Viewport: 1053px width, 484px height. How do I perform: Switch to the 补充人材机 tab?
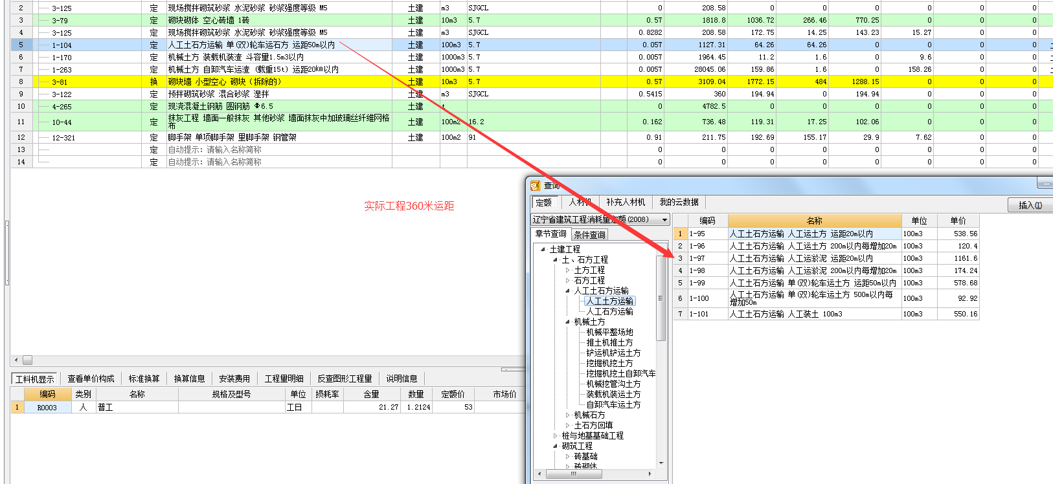[x=626, y=202]
